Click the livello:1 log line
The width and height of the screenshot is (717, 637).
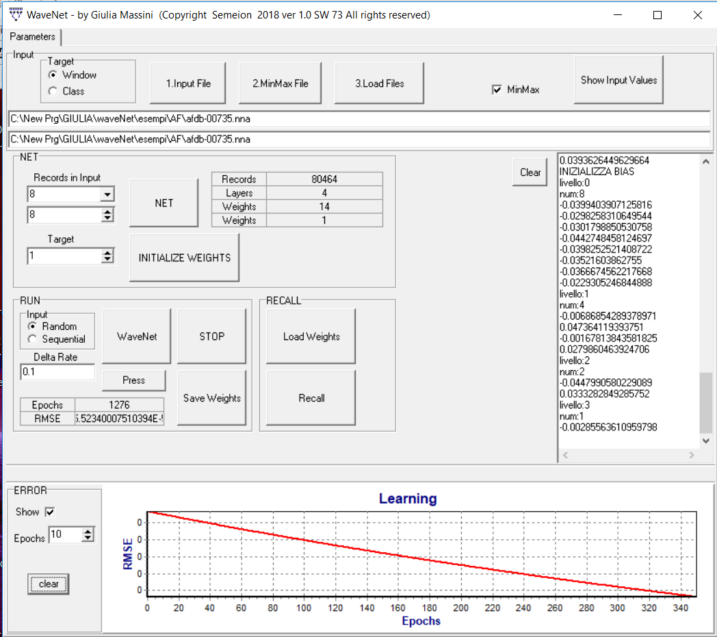574,294
